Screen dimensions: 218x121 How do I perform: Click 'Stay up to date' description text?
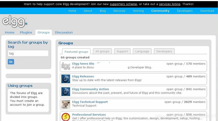(x=107, y=80)
